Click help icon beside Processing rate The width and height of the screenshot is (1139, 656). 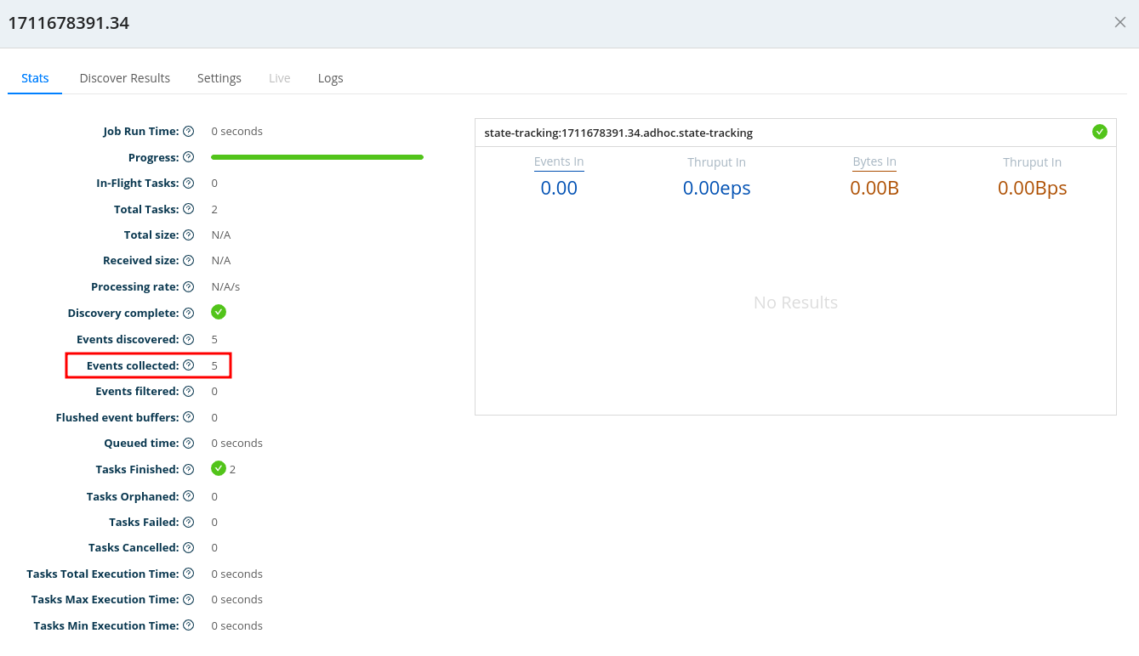coord(189,287)
